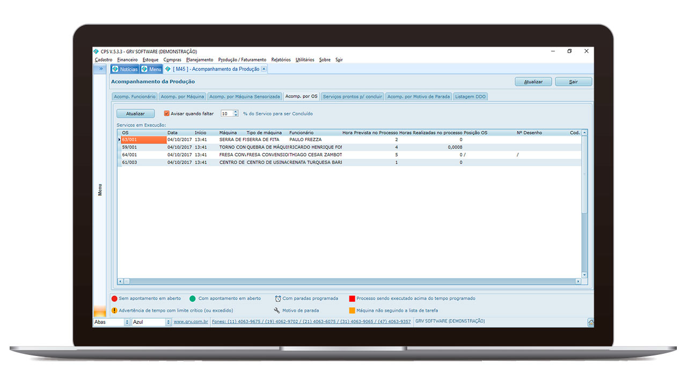Click the red 'Sem apontamento em aberto' circle

114,299
